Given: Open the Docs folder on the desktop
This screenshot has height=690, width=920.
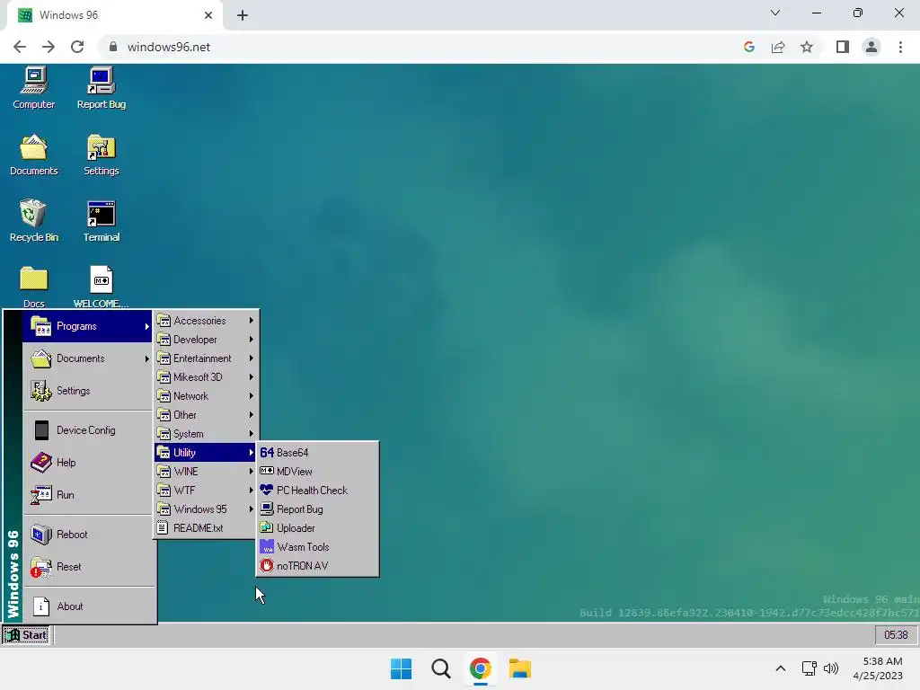Looking at the screenshot, I should tap(33, 287).
